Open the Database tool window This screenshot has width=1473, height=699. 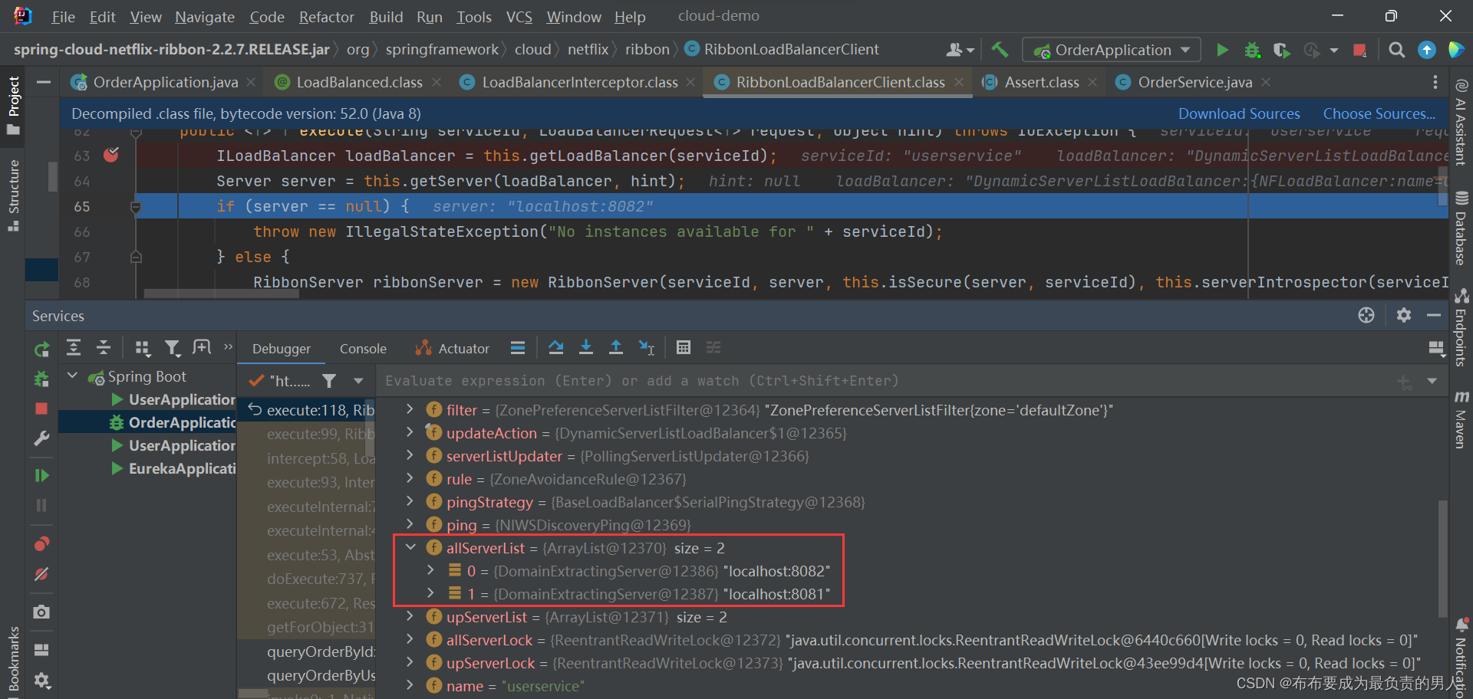pyautogui.click(x=1461, y=228)
